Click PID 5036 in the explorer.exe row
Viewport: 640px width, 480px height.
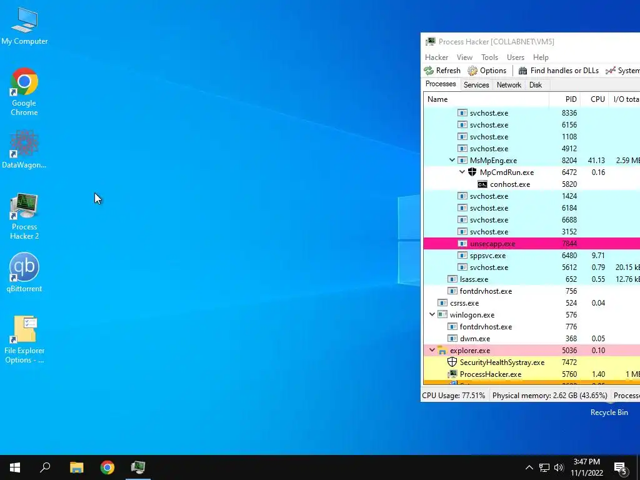click(569, 350)
